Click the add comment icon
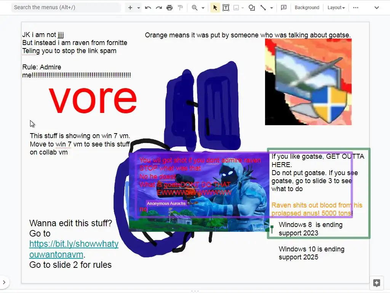Viewport: 390px width, 293px height. [x=283, y=8]
